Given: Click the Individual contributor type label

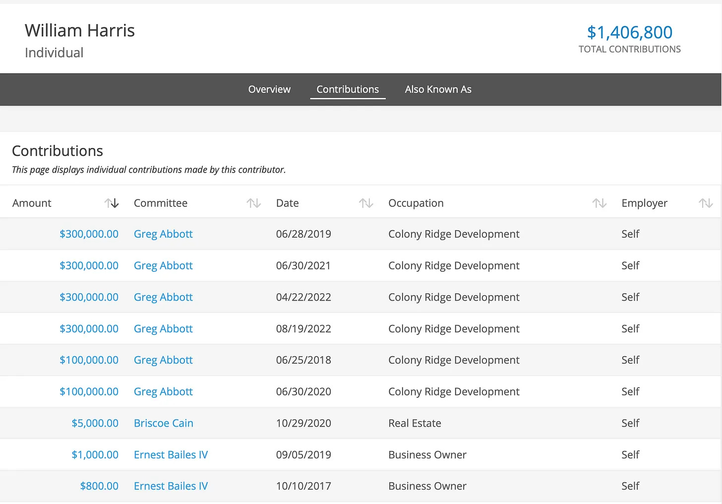Looking at the screenshot, I should [54, 53].
